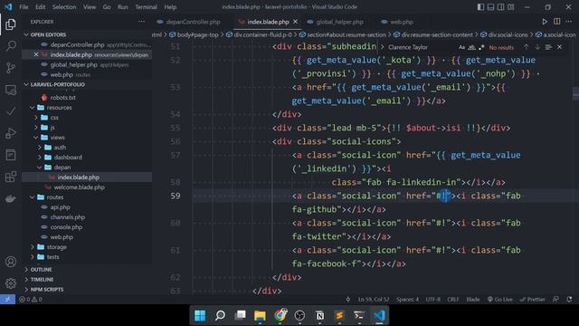579x326 pixels.
Task: Collapse the LARAVEL-PORTOFOLIO section
Action: (26, 84)
